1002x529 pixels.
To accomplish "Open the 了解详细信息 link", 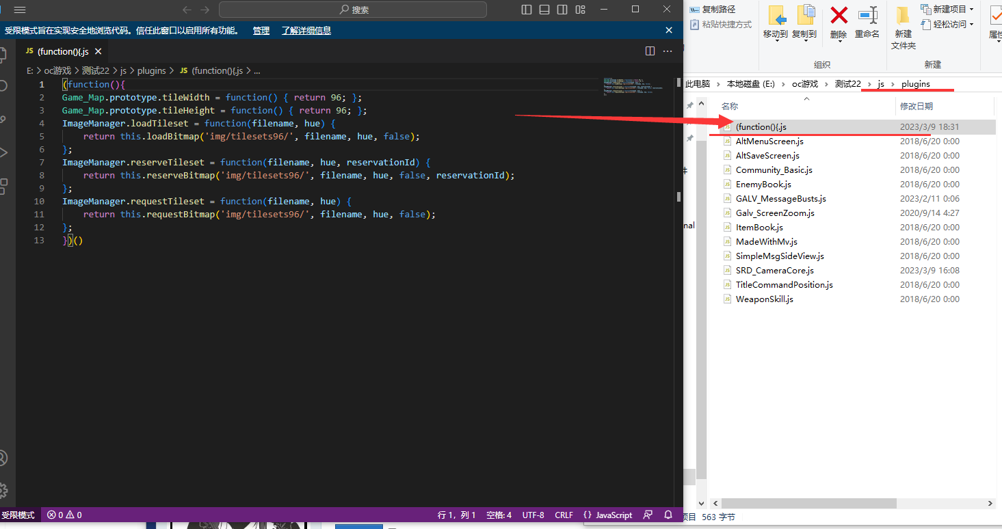I will click(x=306, y=31).
